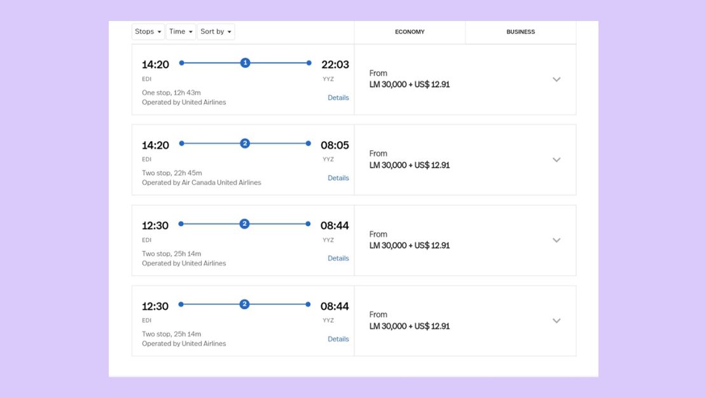Viewport: 706px width, 397px height.
Task: Open the Stops filter dropdown
Action: point(148,32)
